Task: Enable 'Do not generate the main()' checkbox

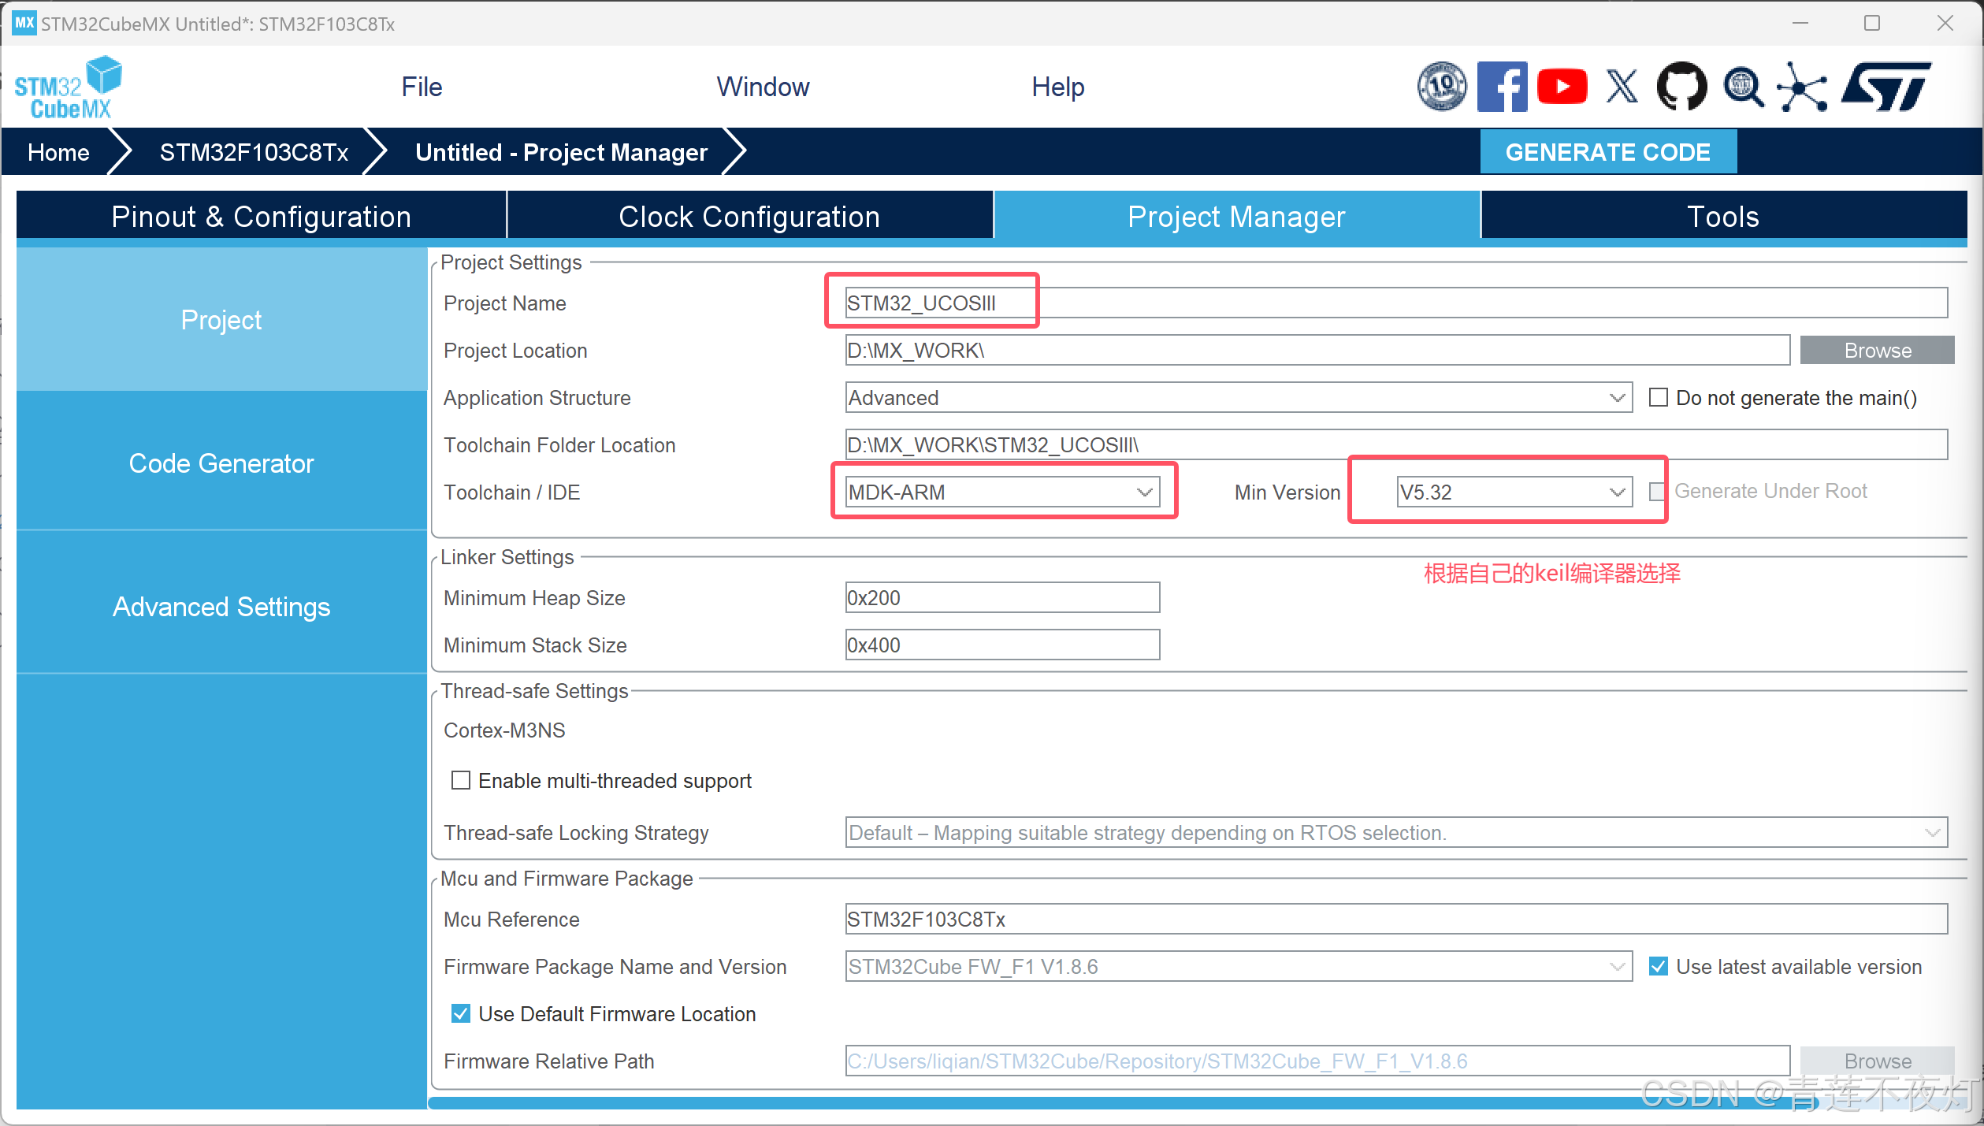Action: point(1659,397)
